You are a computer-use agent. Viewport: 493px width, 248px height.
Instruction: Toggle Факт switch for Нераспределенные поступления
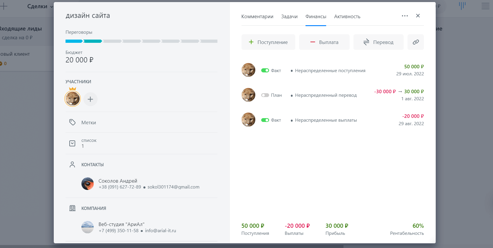pos(265,70)
